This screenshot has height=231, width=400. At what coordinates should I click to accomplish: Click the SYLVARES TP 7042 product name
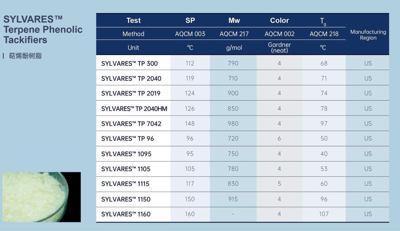click(131, 124)
